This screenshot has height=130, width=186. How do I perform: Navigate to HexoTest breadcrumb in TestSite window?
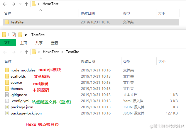coord(51,52)
